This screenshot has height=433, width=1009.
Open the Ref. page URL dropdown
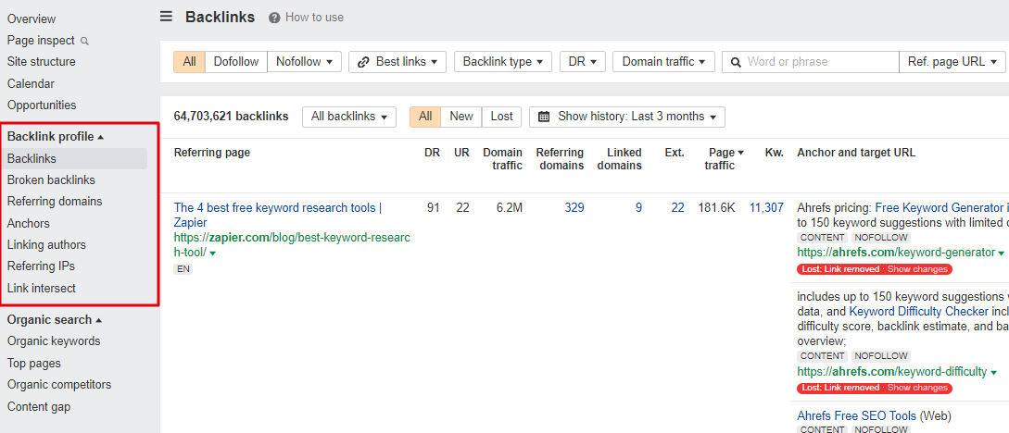pyautogui.click(x=952, y=62)
